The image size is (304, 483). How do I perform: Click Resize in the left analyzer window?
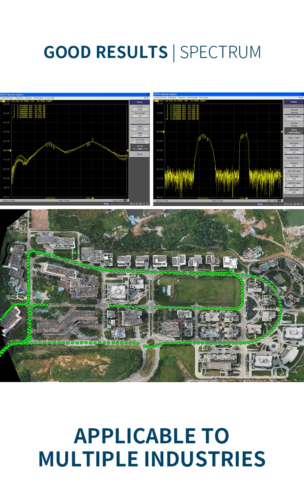click(147, 98)
